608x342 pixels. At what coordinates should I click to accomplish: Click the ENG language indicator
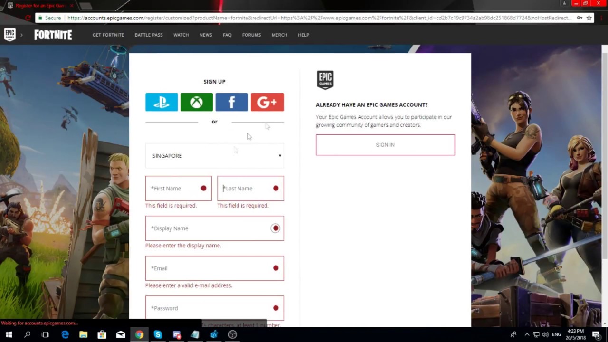click(556, 334)
